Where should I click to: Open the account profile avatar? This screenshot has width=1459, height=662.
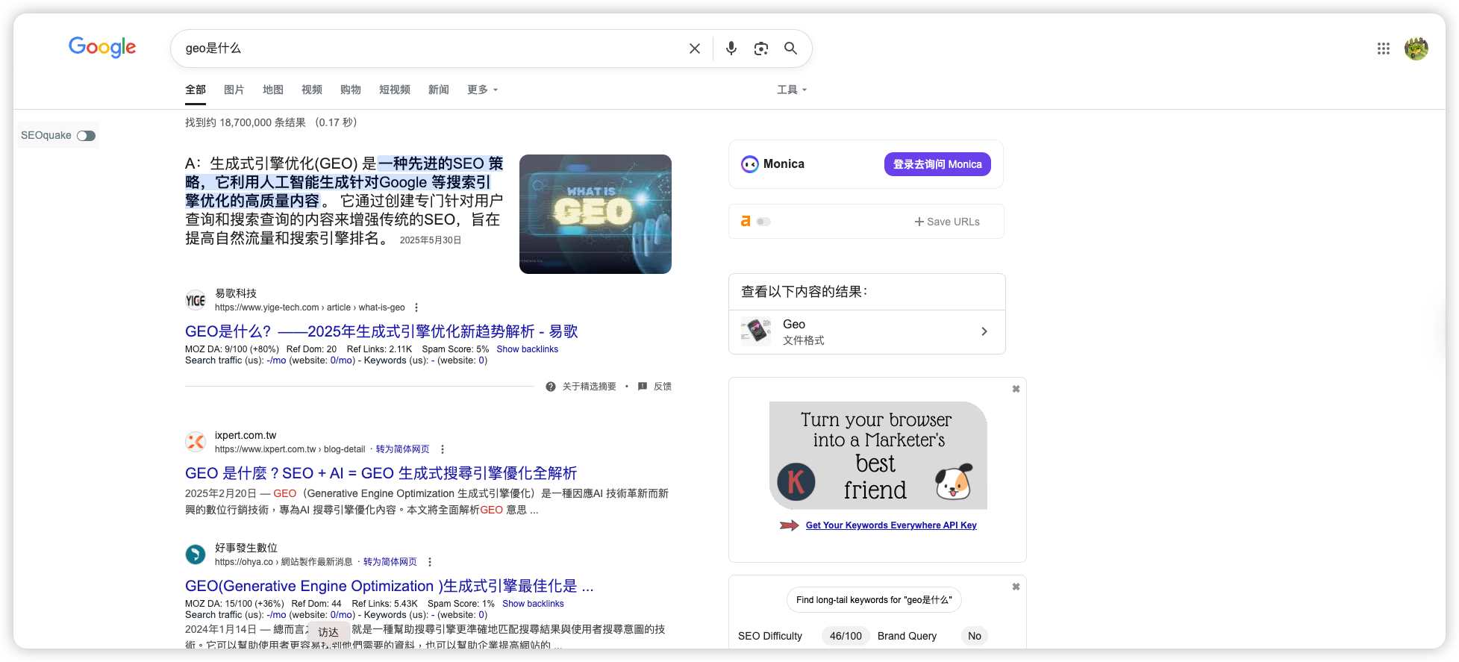click(1416, 49)
